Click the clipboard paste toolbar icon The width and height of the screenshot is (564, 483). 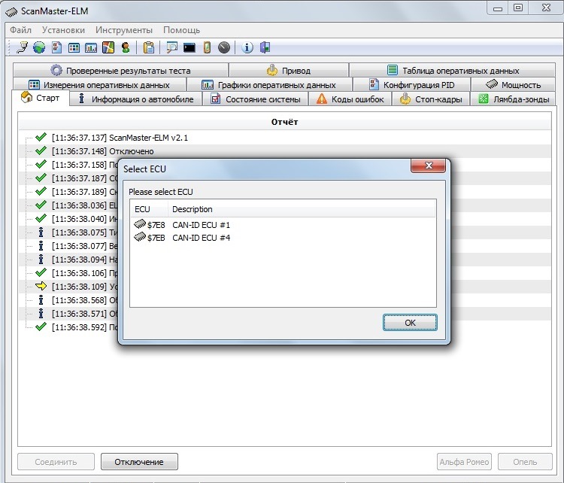click(x=149, y=47)
